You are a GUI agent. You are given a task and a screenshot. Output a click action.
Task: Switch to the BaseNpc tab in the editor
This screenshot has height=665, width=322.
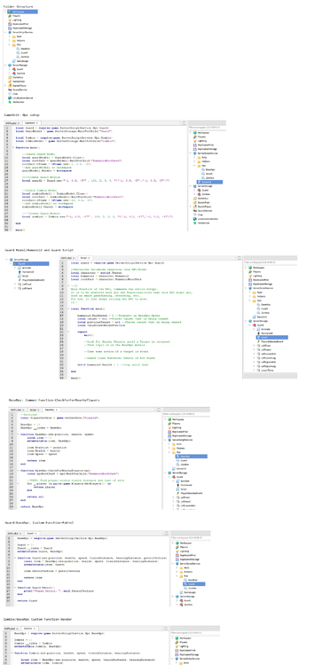click(51, 410)
